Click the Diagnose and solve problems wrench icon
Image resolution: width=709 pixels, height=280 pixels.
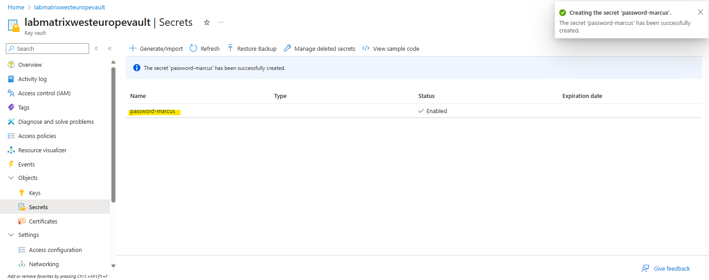[x=11, y=122]
